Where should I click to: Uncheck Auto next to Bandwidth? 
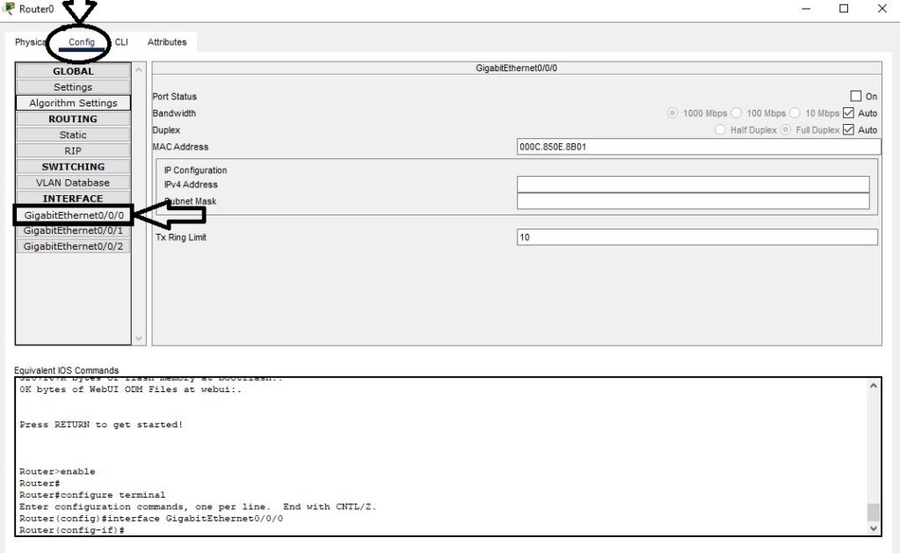850,113
